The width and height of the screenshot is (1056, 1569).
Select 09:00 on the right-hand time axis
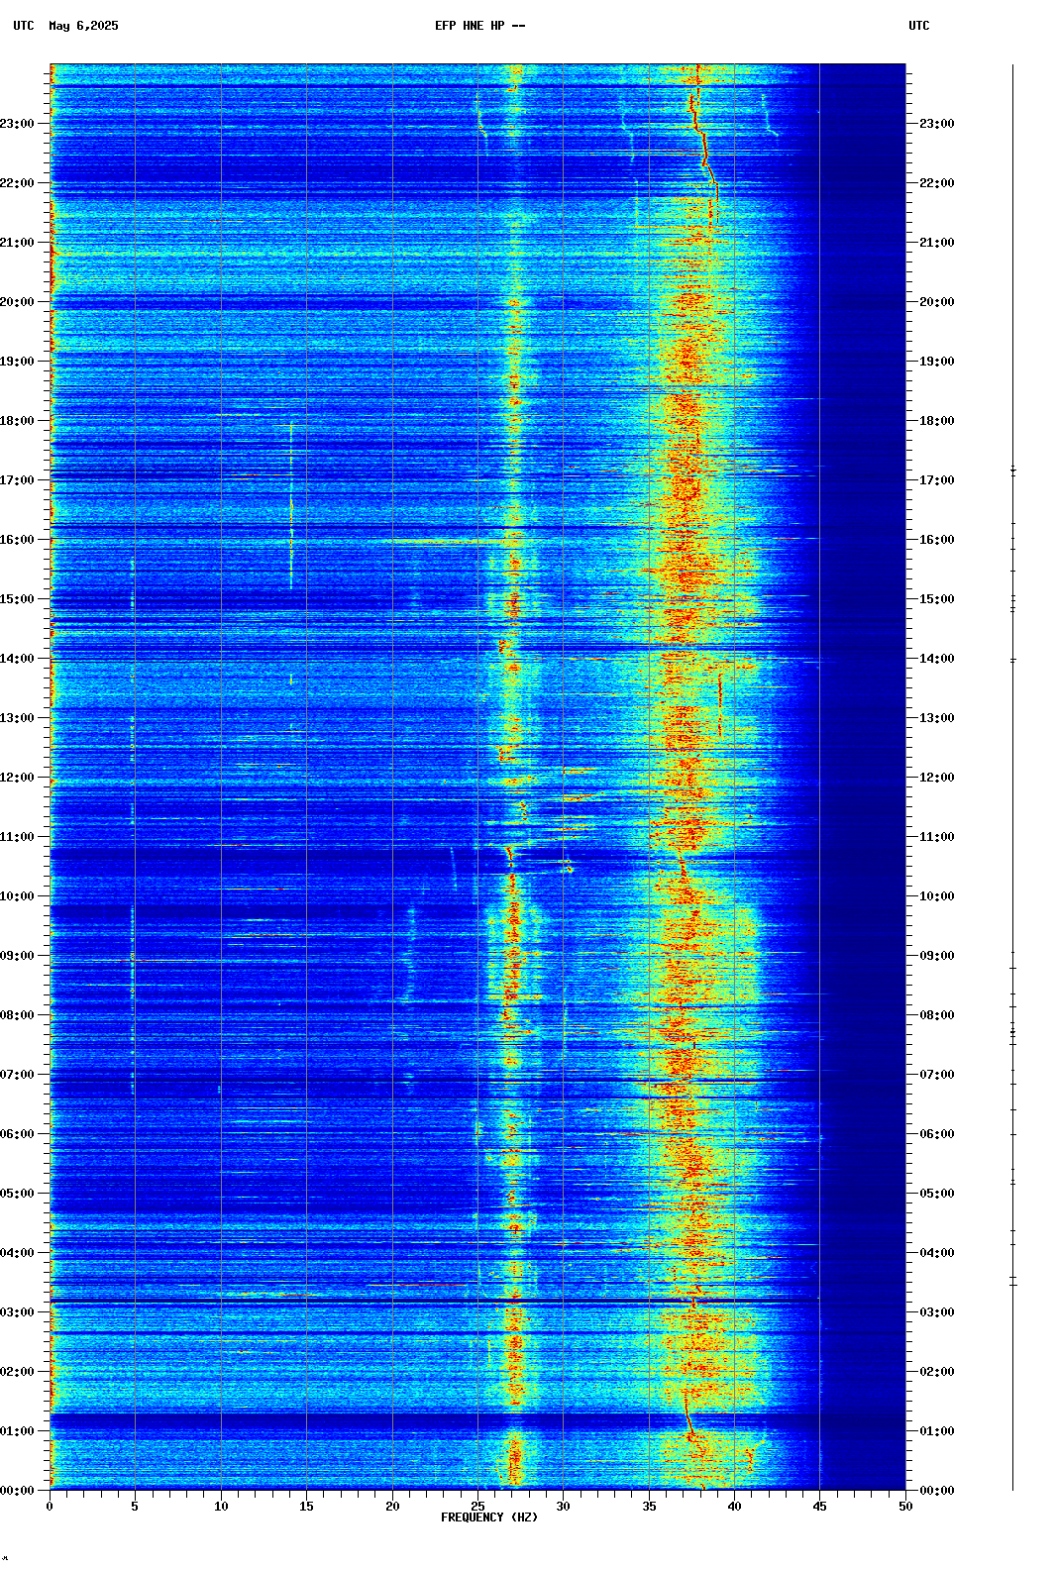pos(937,956)
